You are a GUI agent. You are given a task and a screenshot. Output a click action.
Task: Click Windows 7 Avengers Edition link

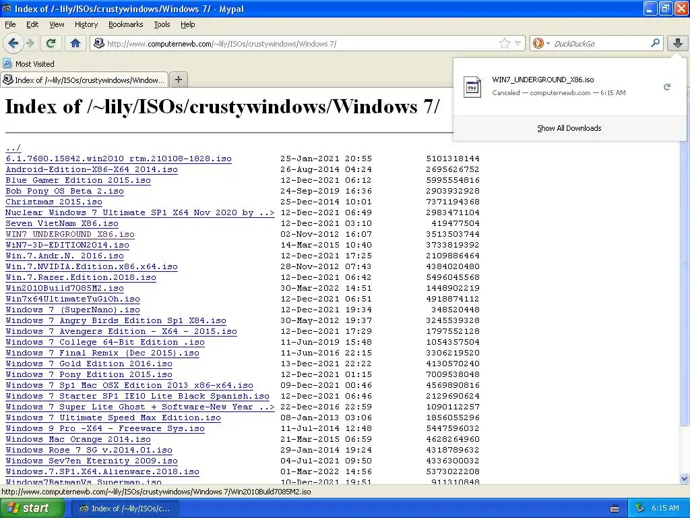121,331
